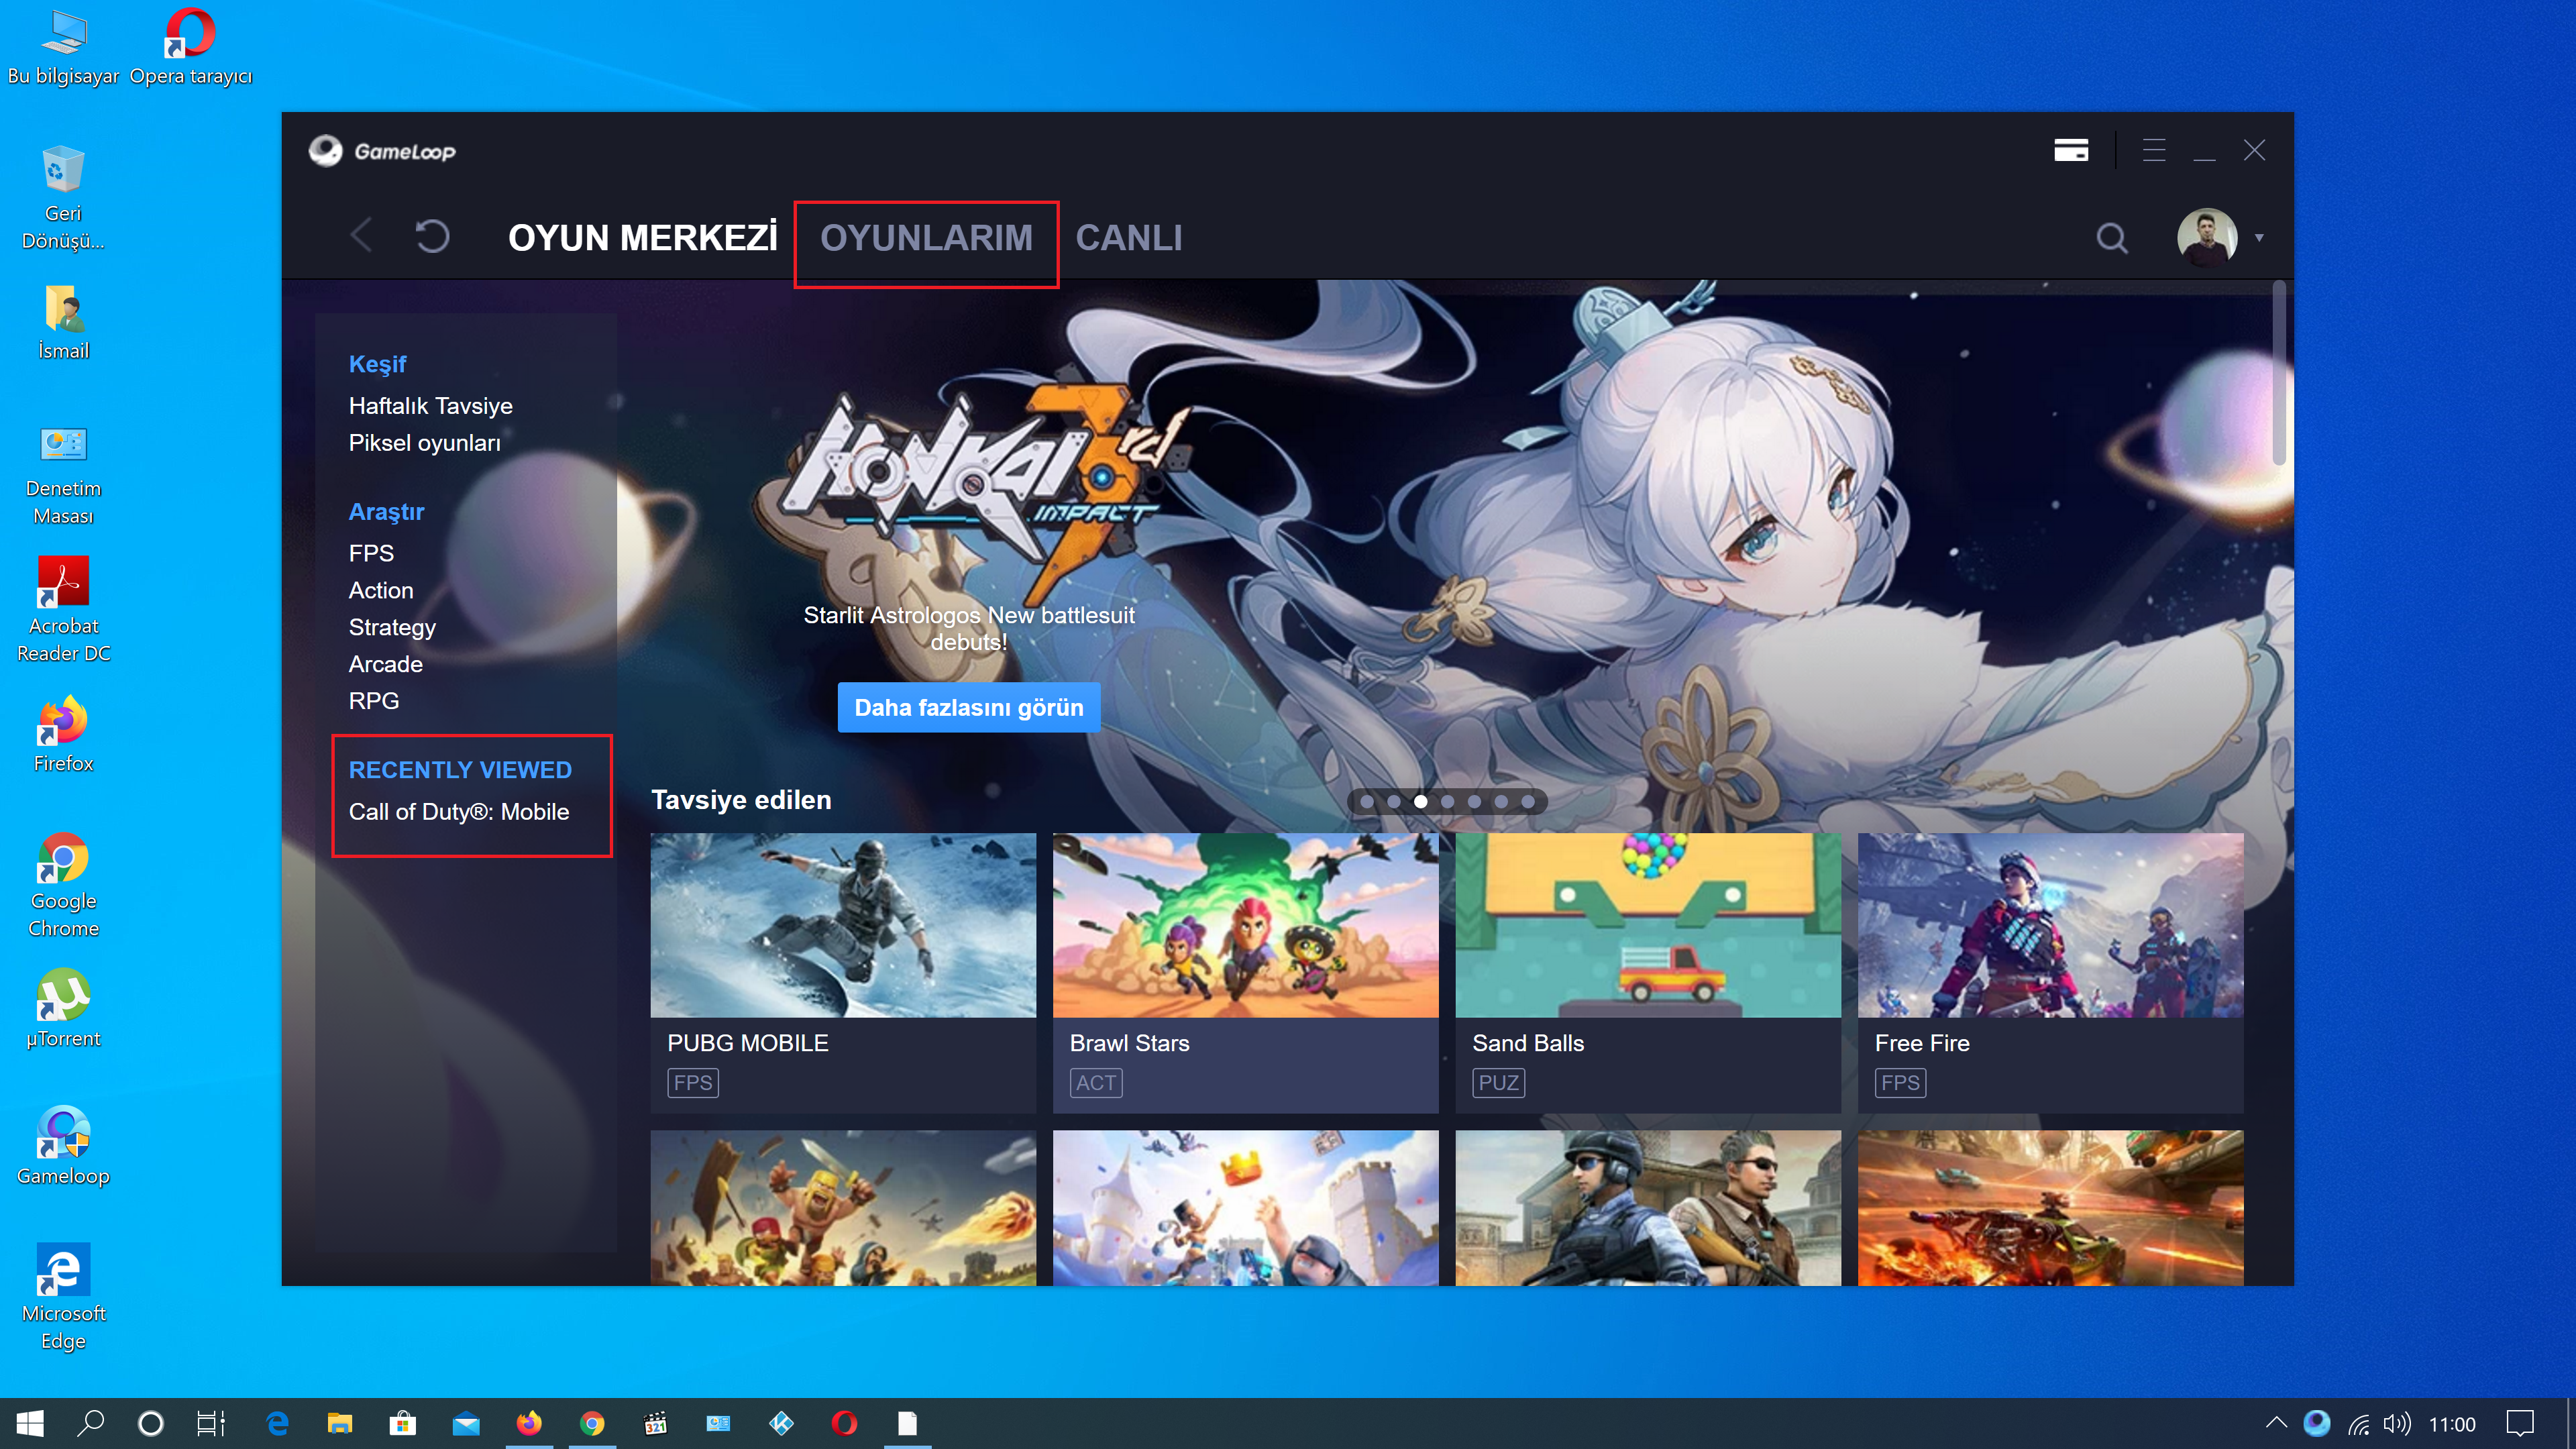This screenshot has width=2576, height=1449.
Task: Select the Gameloop desktop shortcut
Action: coord(63,1146)
